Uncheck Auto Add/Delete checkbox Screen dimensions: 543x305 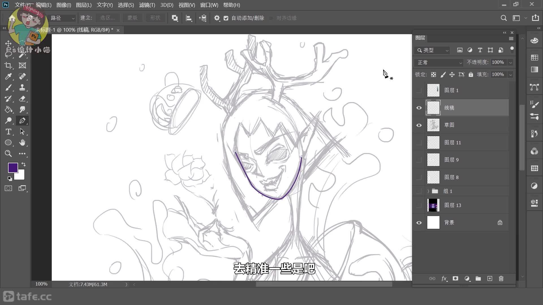click(226, 18)
